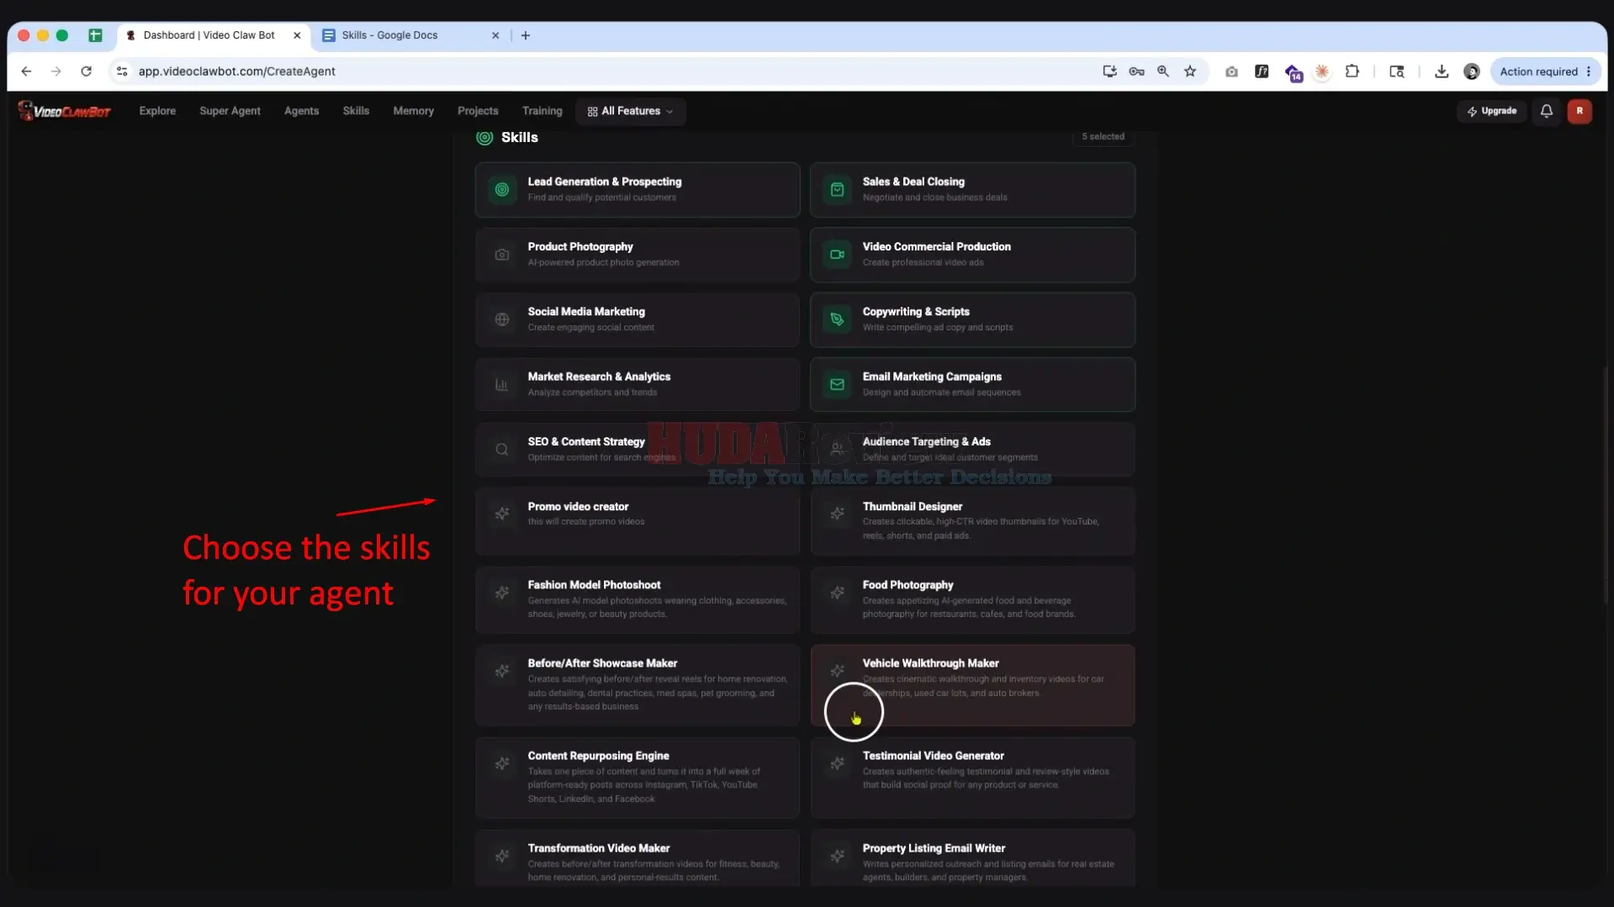This screenshot has height=907, width=1614.
Task: Click the browser back arrow
Action: pos(26,71)
